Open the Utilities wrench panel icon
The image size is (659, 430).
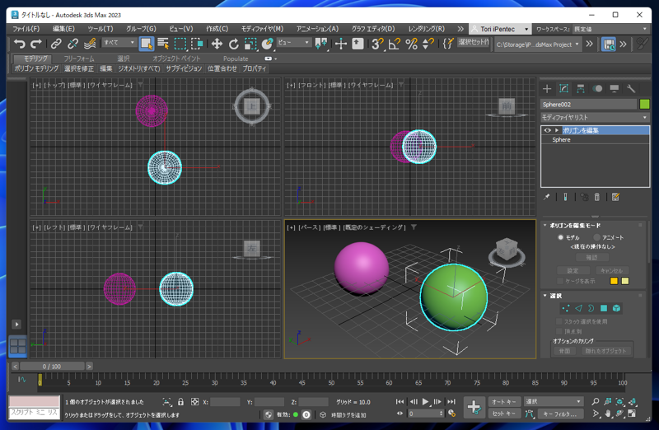click(x=631, y=89)
